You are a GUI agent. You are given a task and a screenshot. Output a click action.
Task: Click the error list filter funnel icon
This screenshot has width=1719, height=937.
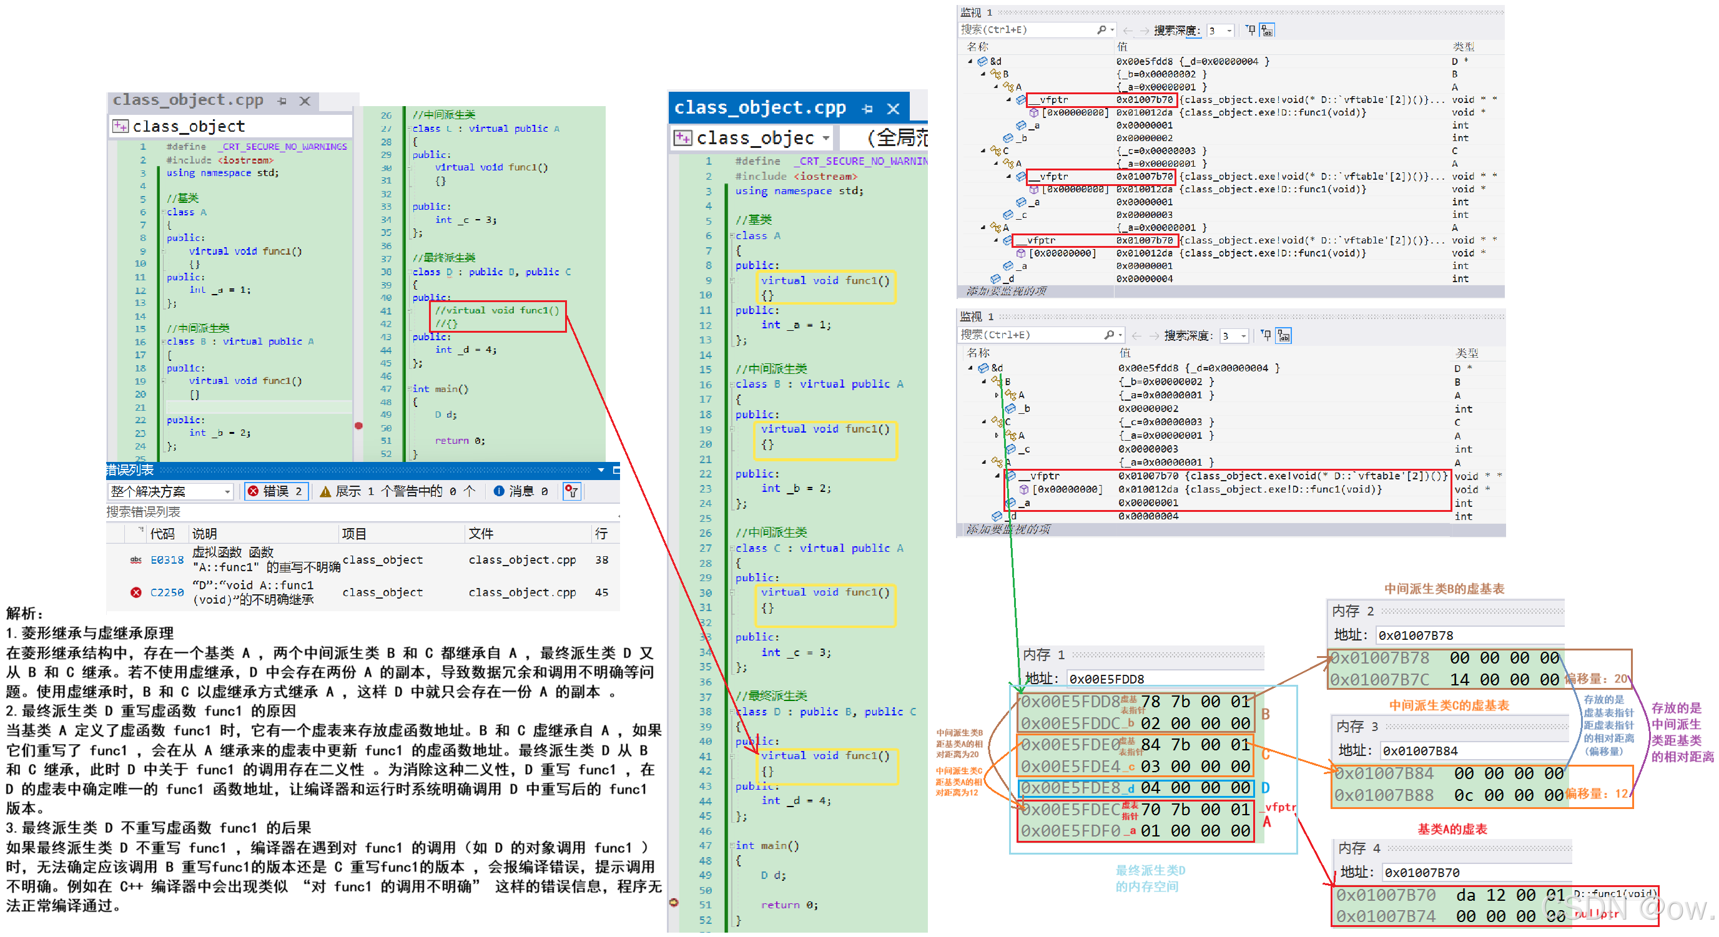571,491
